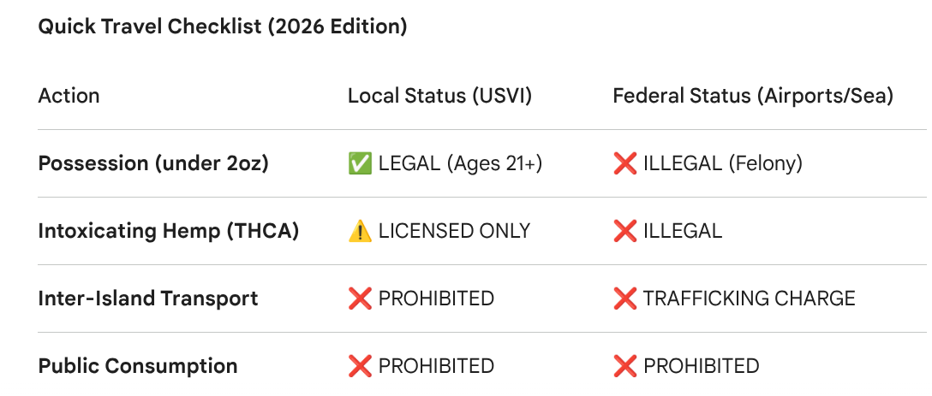Select the Inter-Island Transport row label
This screenshot has width=932, height=396.
coord(148,298)
